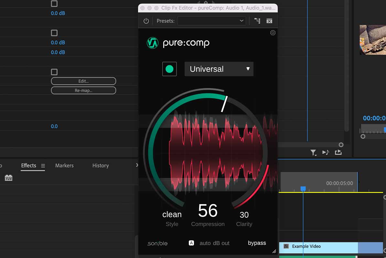The height and width of the screenshot is (258, 386).
Task: Click the YUV effects filter icon
Action: [x=9, y=178]
